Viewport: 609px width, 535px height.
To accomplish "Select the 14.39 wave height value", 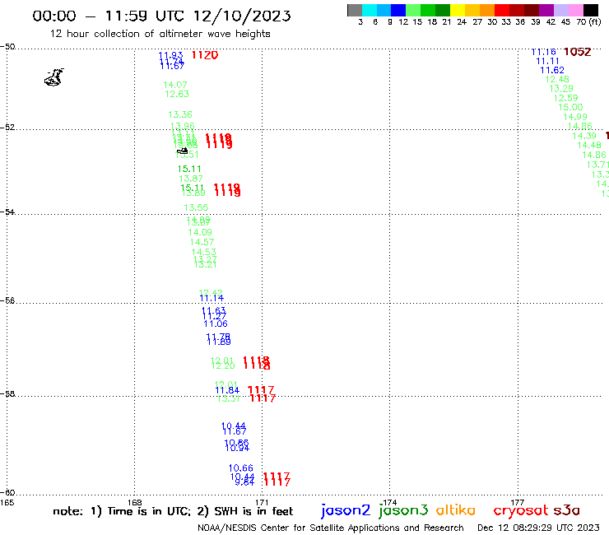I will point(584,136).
